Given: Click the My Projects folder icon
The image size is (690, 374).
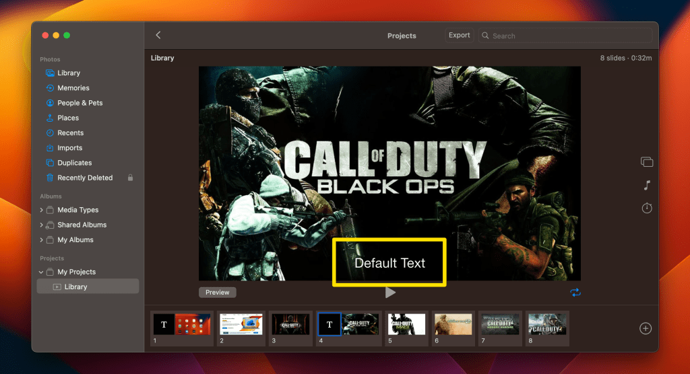Looking at the screenshot, I should click(50, 272).
